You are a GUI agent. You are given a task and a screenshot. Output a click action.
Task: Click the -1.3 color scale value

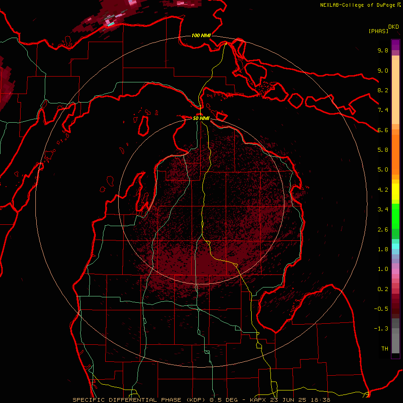click(x=381, y=329)
